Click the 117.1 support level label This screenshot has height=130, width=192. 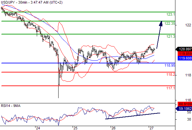pyautogui.click(x=171, y=88)
